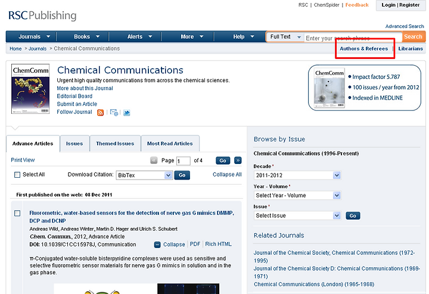The height and width of the screenshot is (294, 429).
Task: Click in the search phrase input field
Action: pos(353,38)
